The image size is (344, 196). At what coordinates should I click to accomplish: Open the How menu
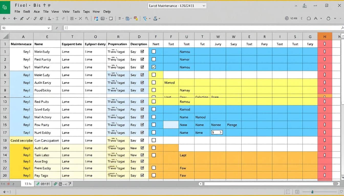pyautogui.click(x=96, y=11)
